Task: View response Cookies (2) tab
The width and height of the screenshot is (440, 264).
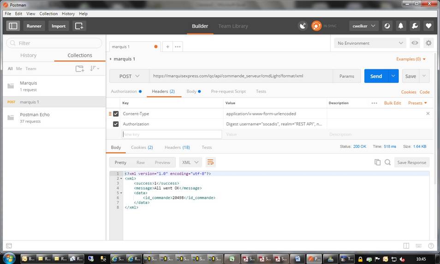Action: pyautogui.click(x=142, y=147)
